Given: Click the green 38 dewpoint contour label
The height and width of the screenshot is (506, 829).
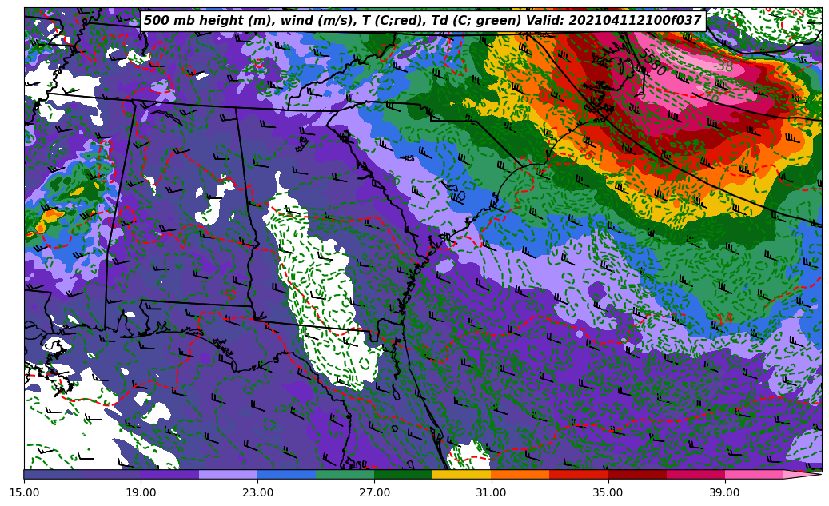Looking at the screenshot, I should pos(724,66).
